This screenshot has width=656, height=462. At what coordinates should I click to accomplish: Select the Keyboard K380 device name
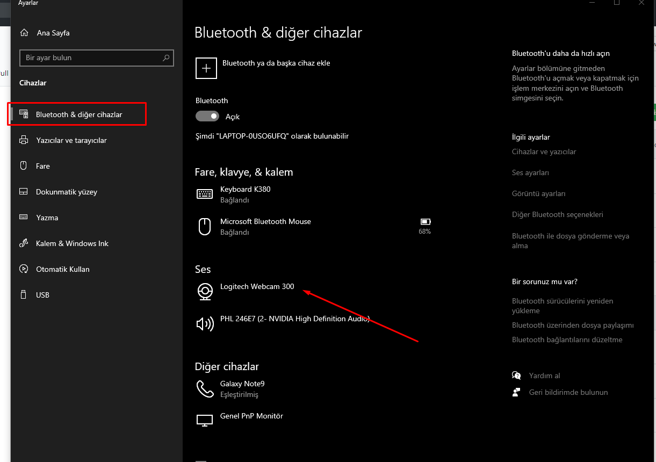tap(245, 189)
